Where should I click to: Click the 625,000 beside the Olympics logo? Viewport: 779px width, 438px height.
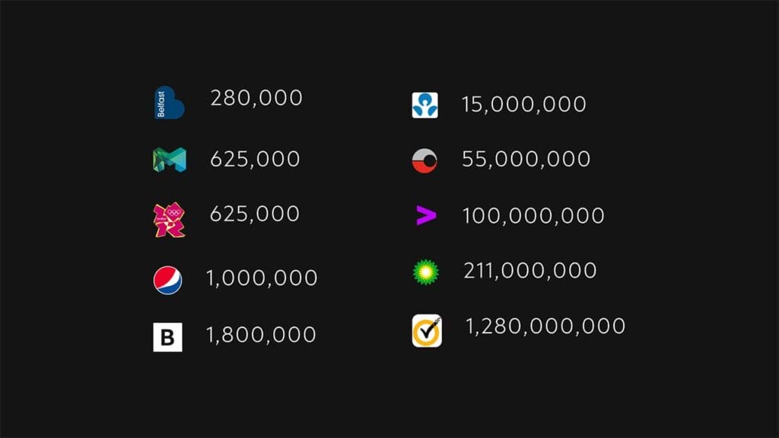coord(254,214)
